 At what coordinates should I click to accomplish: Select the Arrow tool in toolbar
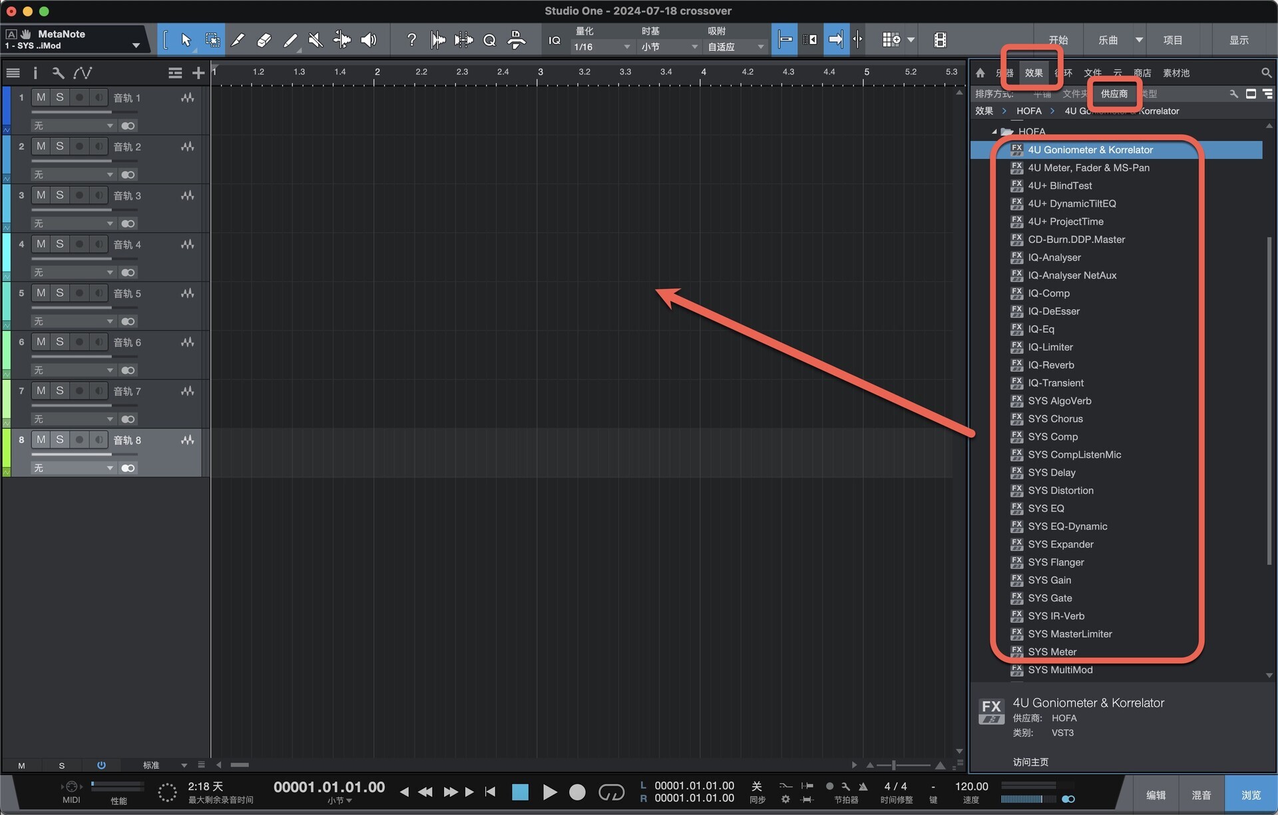pos(186,40)
